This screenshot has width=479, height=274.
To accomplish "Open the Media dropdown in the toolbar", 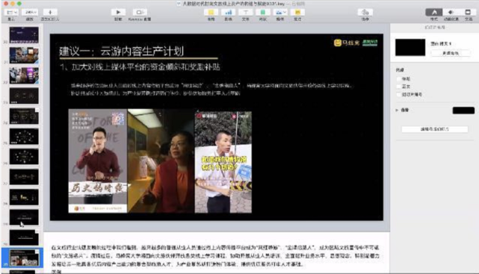I will pyautogui.click(x=280, y=12).
